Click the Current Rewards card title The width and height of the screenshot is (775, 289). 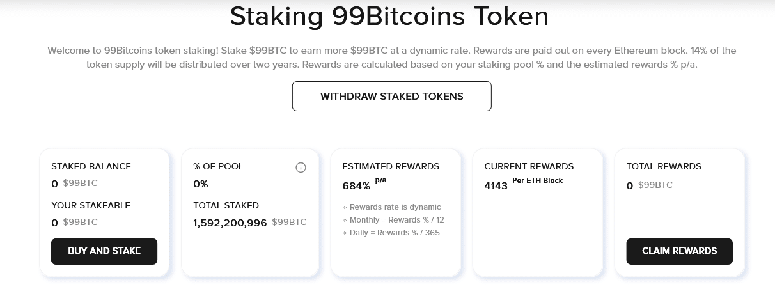[529, 166]
